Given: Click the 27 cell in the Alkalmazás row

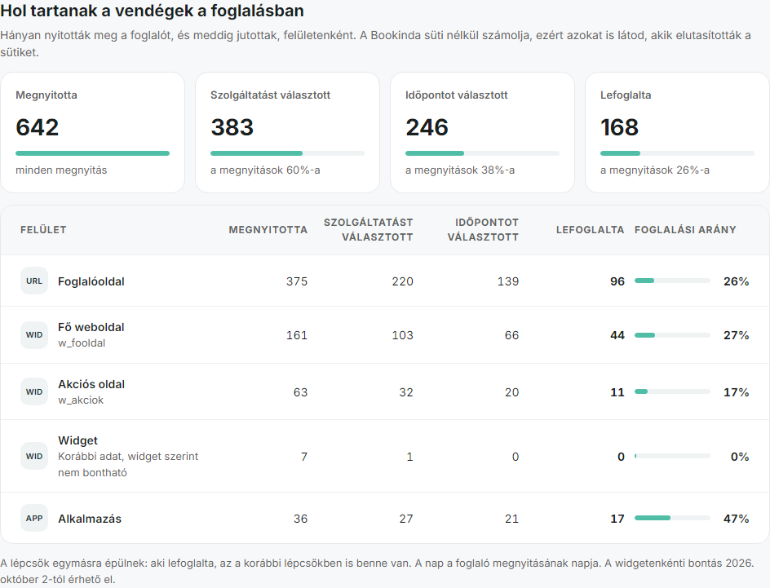Looking at the screenshot, I should 406,519.
